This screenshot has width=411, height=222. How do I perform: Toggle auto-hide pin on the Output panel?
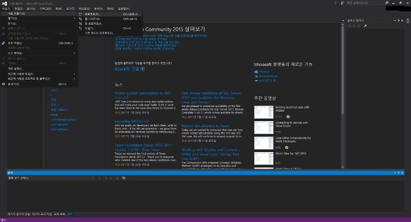pyautogui.click(x=398, y=173)
